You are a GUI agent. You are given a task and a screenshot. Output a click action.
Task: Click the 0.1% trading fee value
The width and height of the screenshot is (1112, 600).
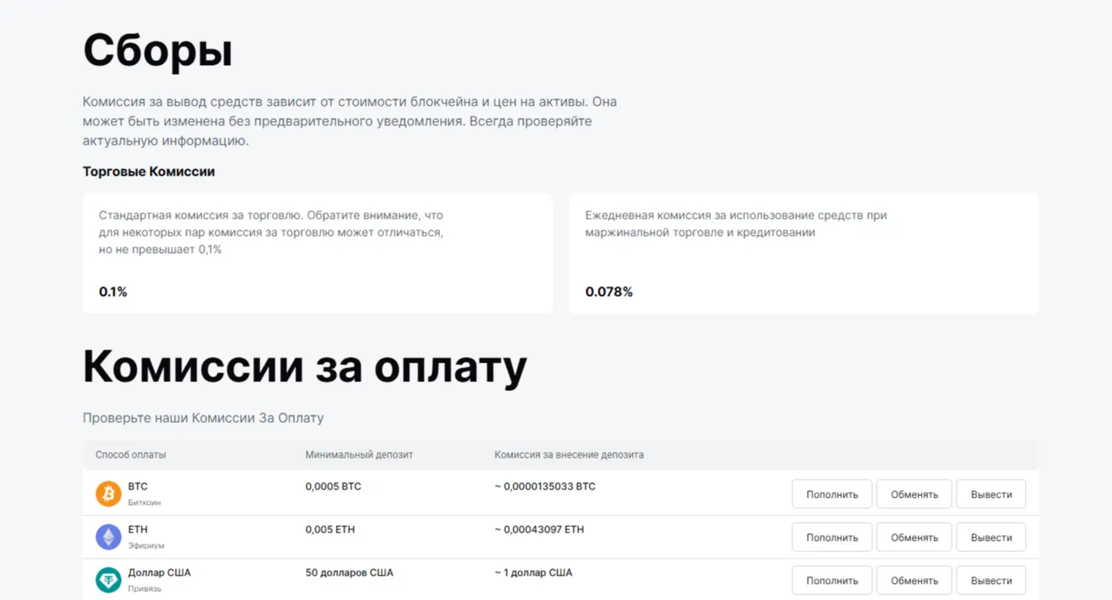113,292
